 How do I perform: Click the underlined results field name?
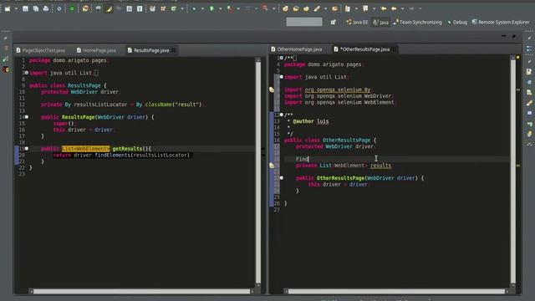tap(381, 166)
